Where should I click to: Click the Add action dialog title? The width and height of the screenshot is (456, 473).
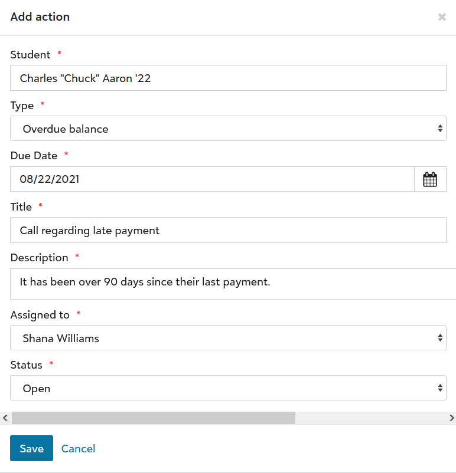(x=40, y=17)
